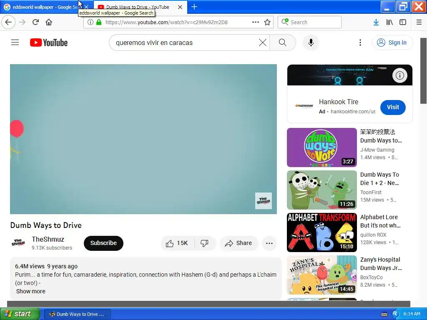Open TheShmuz channel avatar
Image resolution: width=427 pixels, height=320 pixels.
pyautogui.click(x=18, y=243)
